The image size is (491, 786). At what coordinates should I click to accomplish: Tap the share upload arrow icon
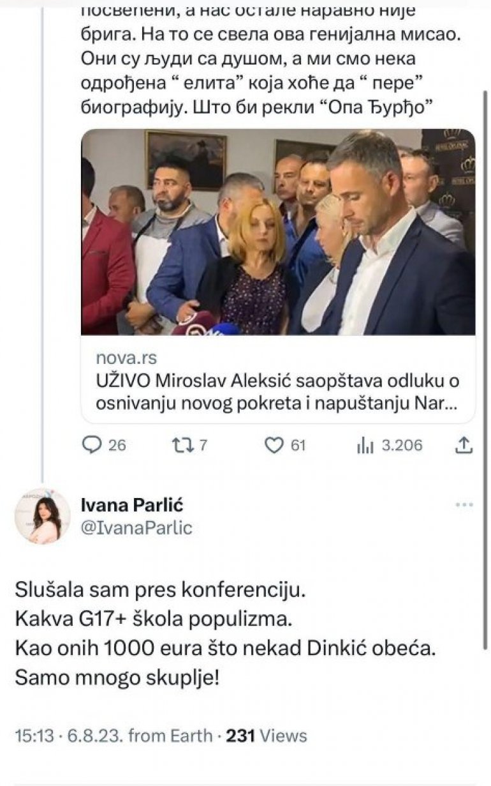coord(465,444)
